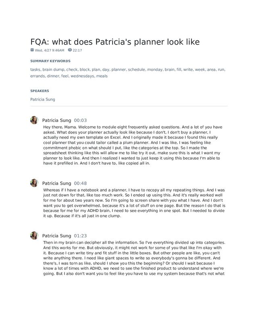Jump to timestamp 01:23
The width and height of the screenshot is (258, 333).
pos(80,236)
